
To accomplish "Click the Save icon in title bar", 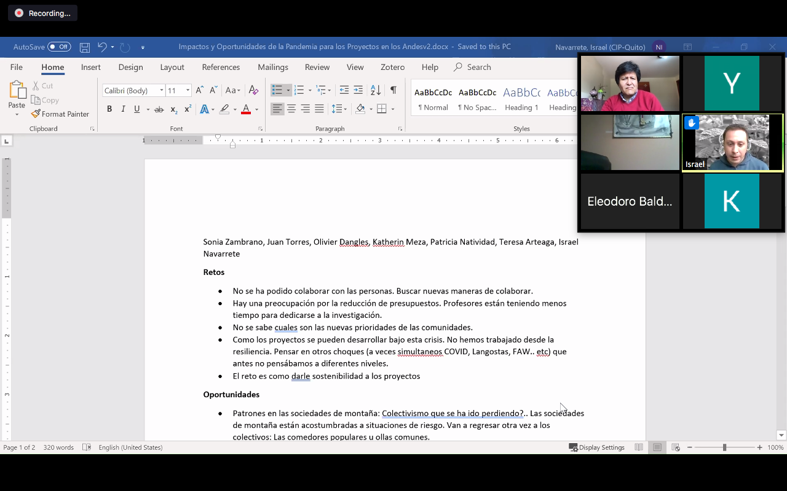I will (x=85, y=47).
